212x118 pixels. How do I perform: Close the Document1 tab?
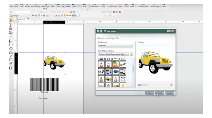point(28,19)
